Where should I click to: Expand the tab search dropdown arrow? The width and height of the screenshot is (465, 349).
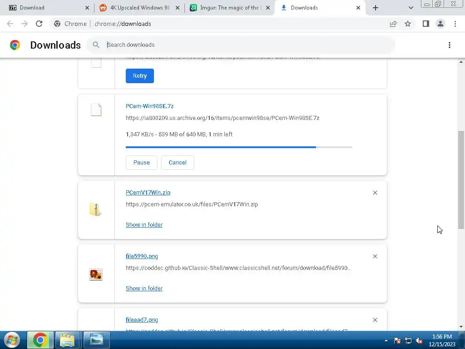[x=411, y=8]
